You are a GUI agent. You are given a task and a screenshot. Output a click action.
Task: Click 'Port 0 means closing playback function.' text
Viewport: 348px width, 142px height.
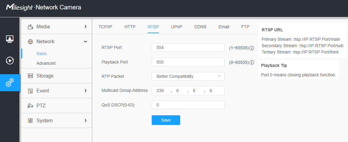point(298,75)
